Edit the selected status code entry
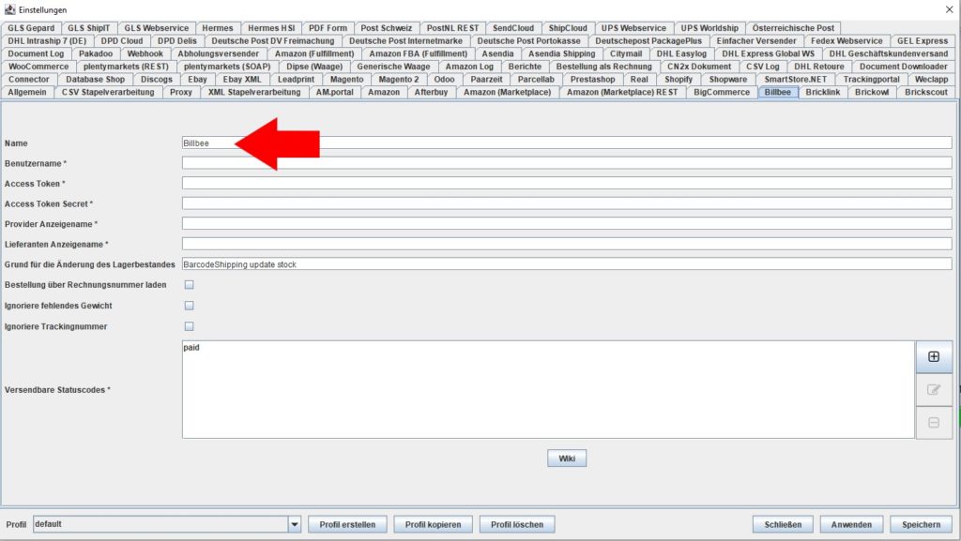The height and width of the screenshot is (541, 961). [x=934, y=390]
